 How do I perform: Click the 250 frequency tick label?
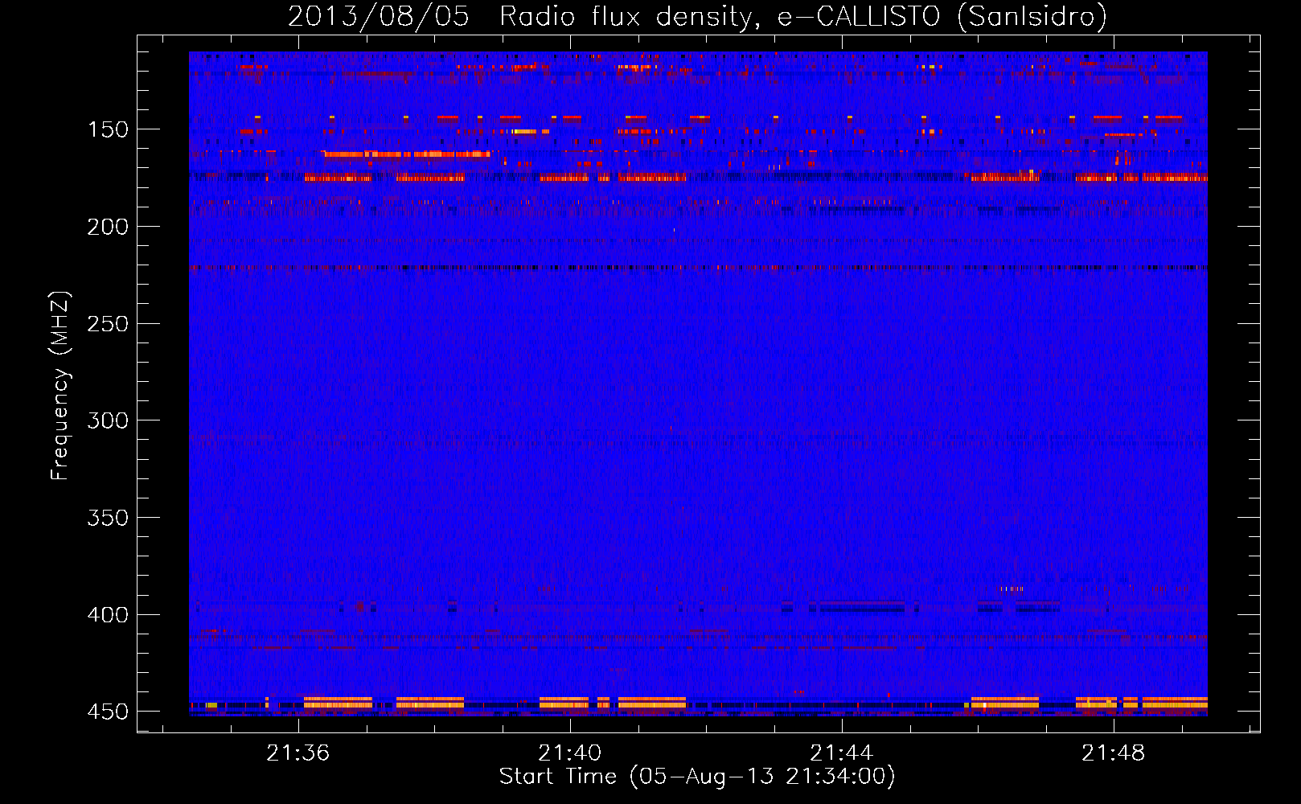tap(107, 324)
